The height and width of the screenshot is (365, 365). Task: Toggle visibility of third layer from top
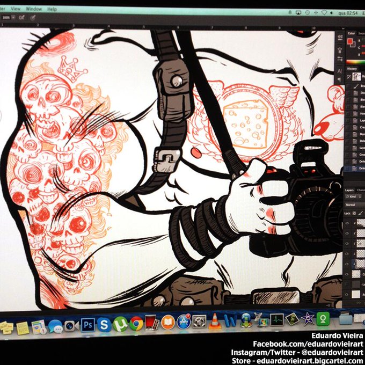point(347,244)
